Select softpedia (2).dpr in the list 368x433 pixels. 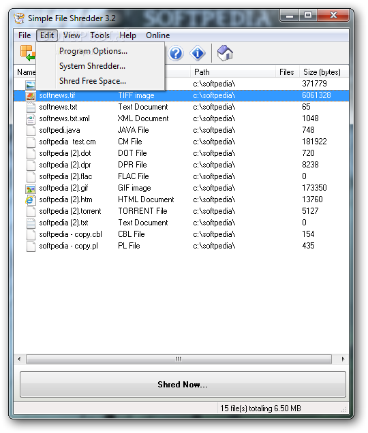click(65, 165)
